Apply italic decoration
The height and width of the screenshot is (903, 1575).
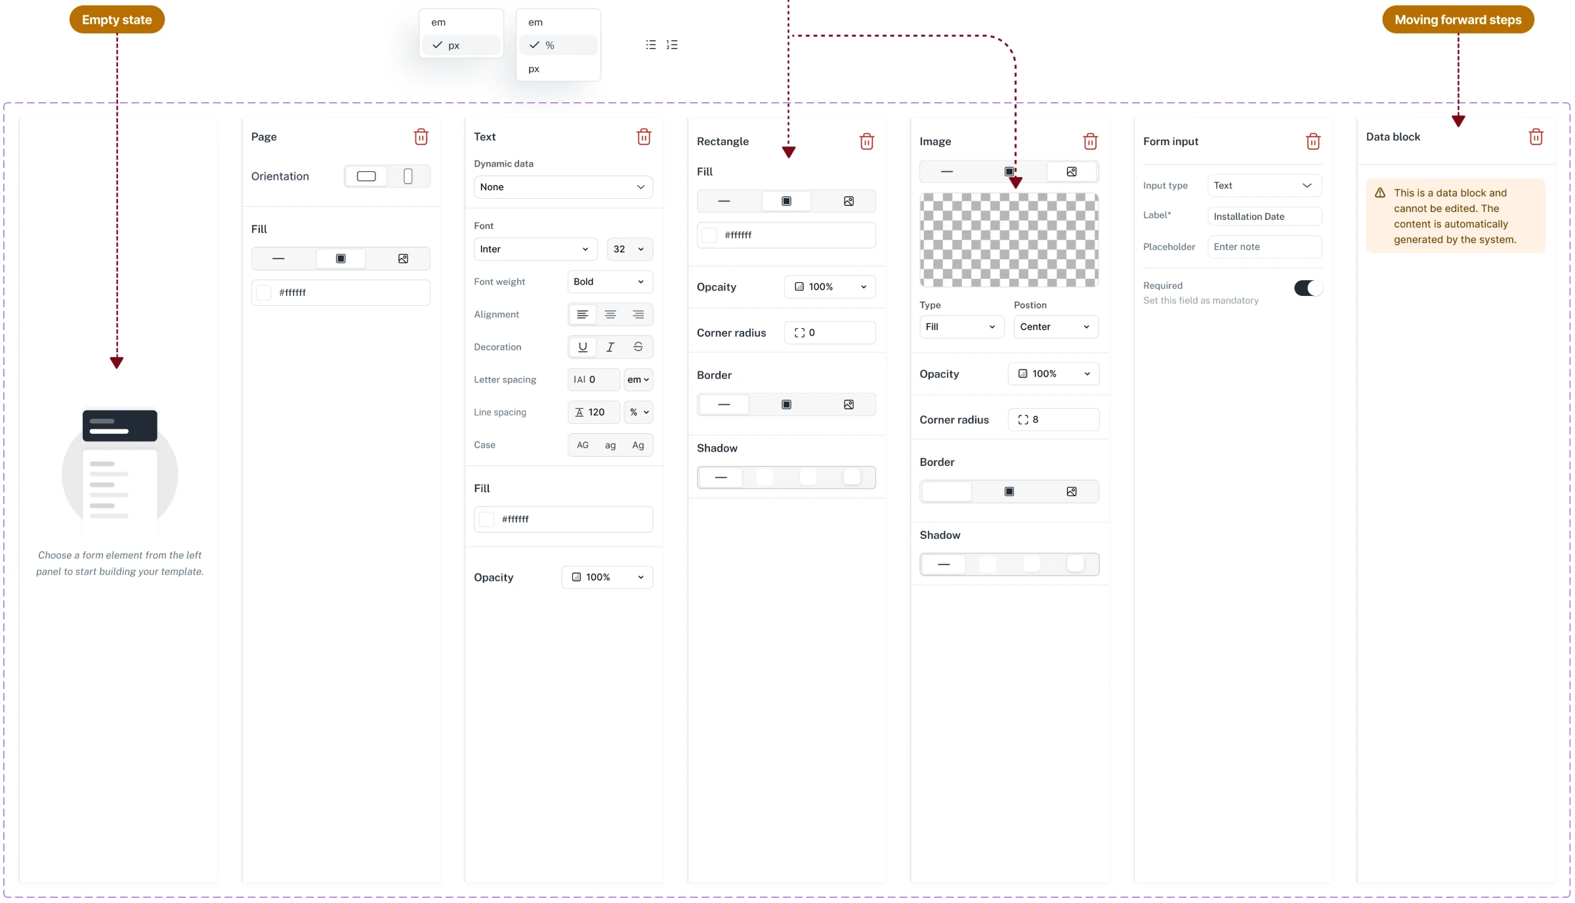610,347
